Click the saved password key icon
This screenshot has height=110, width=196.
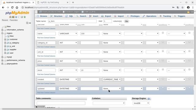click(173, 7)
